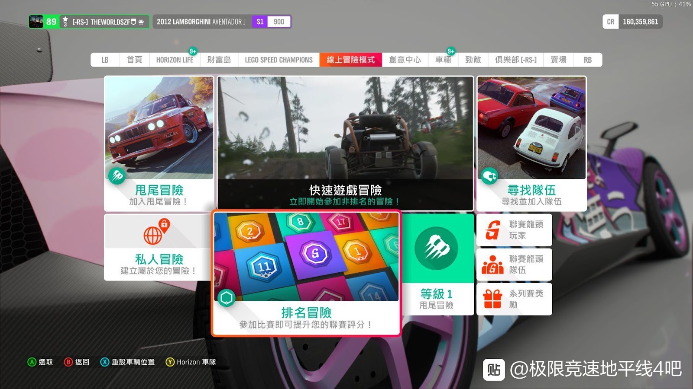
Task: Click the 2012 LAMBORGHINI AVENTADOR J car label
Action: pos(201,22)
